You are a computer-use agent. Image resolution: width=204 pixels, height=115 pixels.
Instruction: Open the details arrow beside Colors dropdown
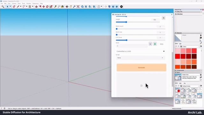pos(201,46)
